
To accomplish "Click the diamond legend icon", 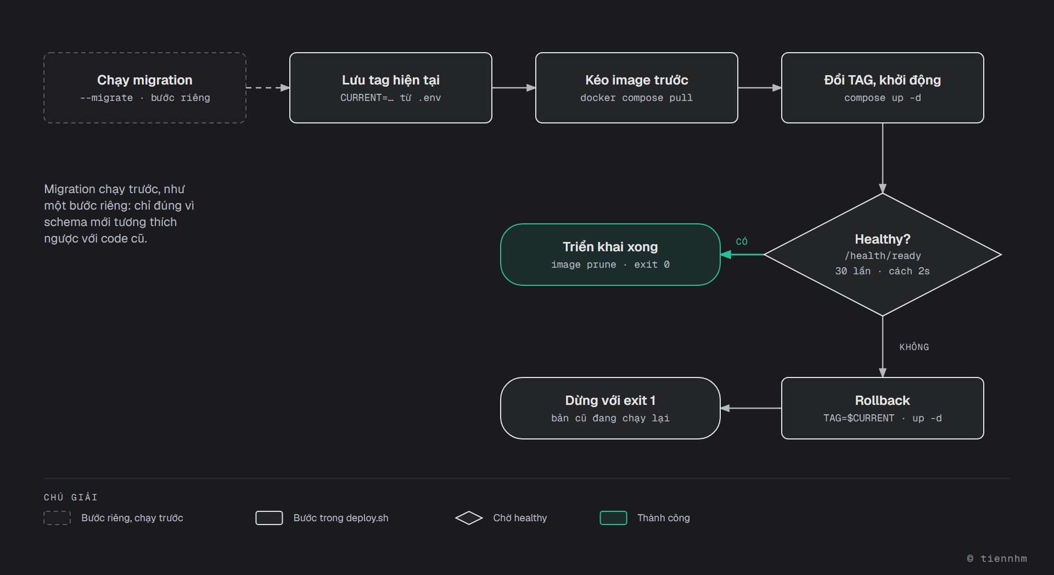I will pos(469,518).
